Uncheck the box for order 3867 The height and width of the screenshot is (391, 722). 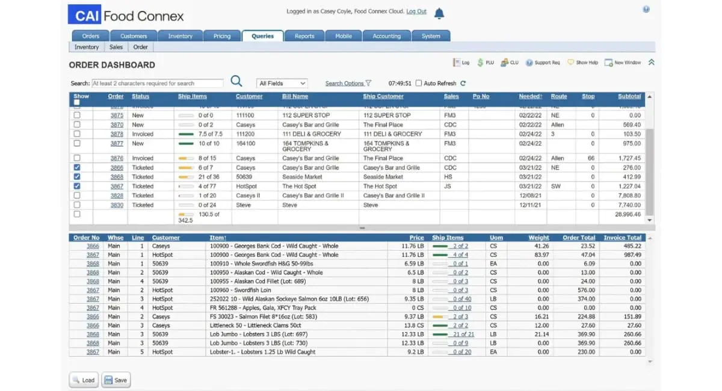[x=76, y=186]
